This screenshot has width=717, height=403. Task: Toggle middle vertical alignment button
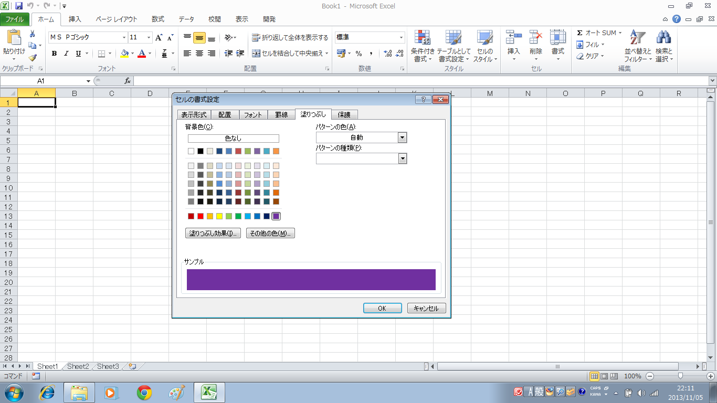(199, 38)
